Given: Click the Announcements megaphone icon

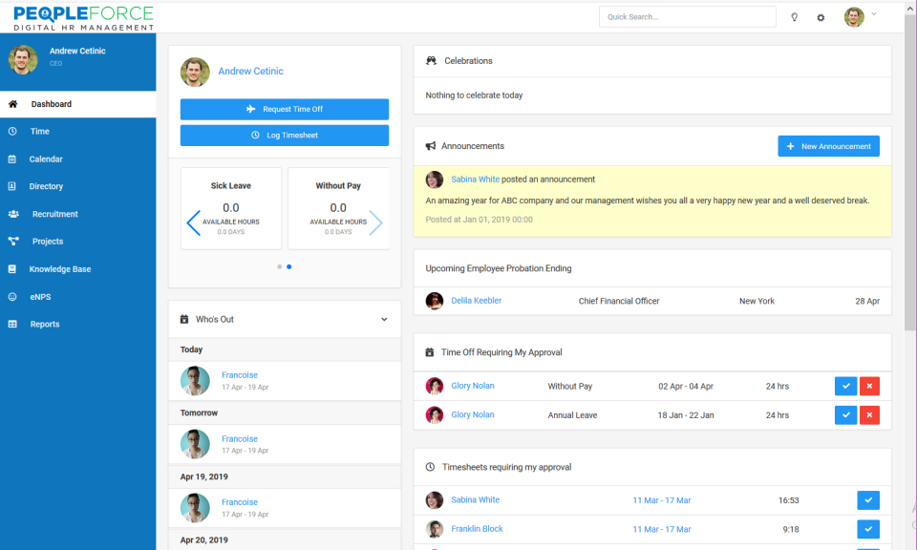Looking at the screenshot, I should [431, 146].
